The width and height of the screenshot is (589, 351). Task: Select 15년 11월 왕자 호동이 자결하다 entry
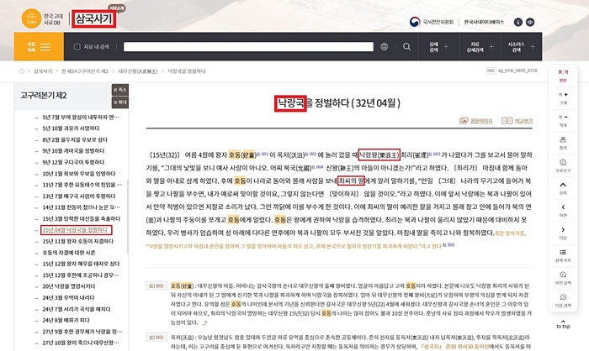(77, 241)
